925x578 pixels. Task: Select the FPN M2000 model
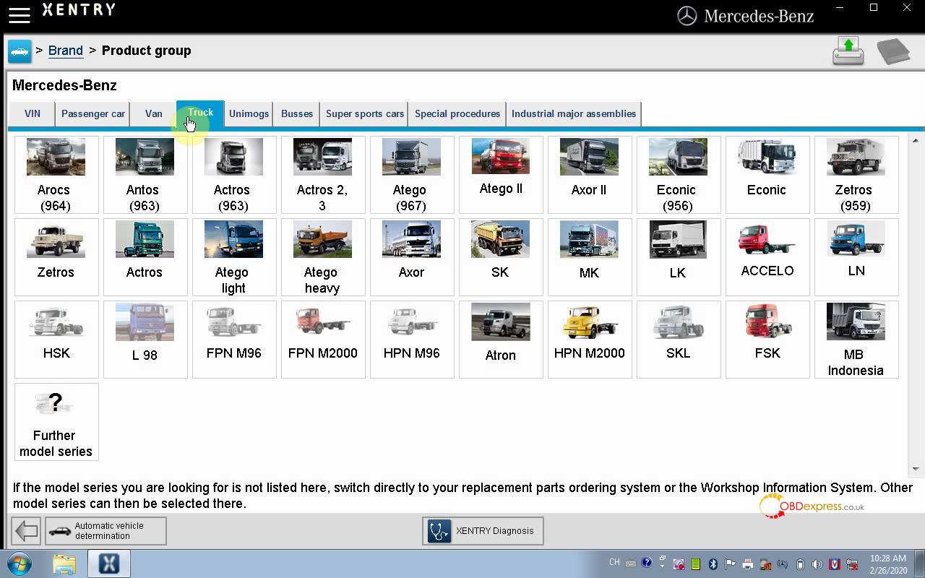click(323, 340)
